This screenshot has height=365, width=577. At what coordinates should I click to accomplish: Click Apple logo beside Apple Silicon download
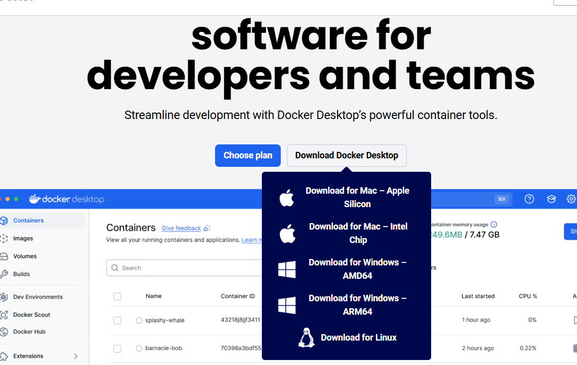tap(287, 198)
